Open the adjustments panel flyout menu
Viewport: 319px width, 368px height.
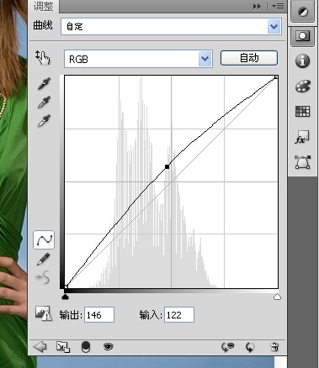pyautogui.click(x=278, y=6)
